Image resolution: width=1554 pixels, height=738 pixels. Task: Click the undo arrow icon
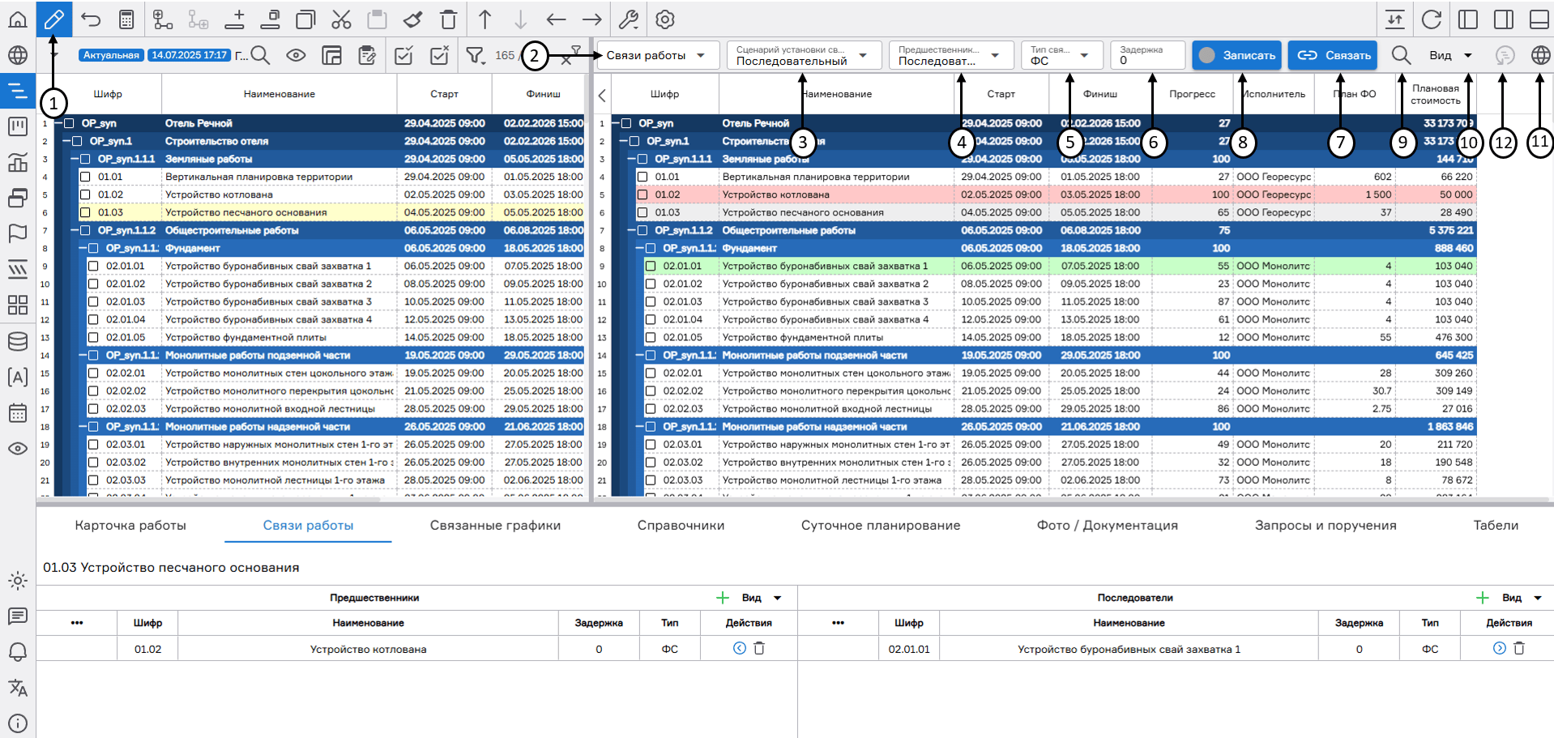[x=91, y=19]
